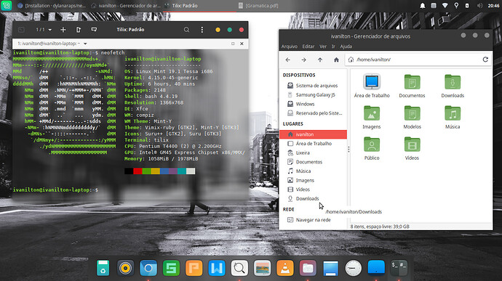Open the image viewer dock icon
This screenshot has width=502, height=281.
click(262, 268)
